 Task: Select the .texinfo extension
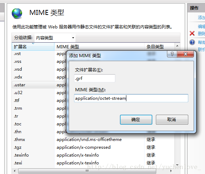pyautogui.click(x=21, y=155)
